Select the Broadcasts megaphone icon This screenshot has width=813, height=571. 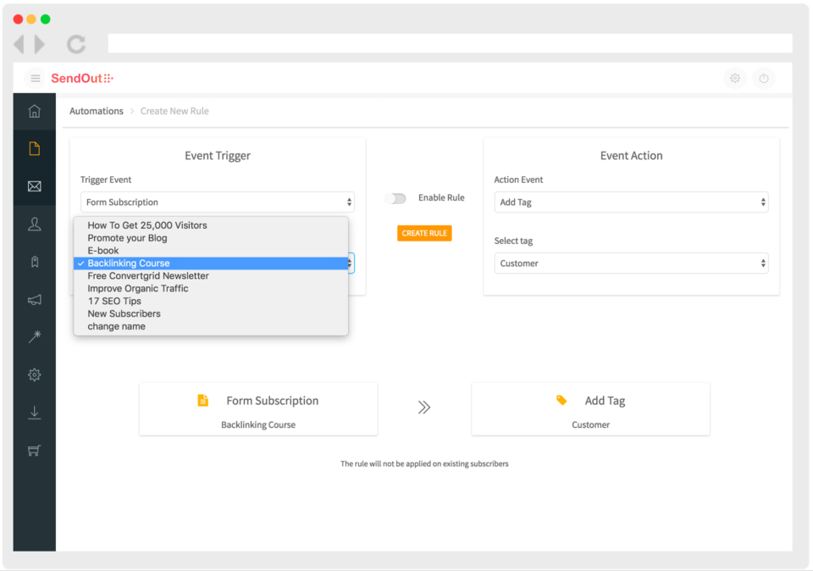click(x=34, y=299)
